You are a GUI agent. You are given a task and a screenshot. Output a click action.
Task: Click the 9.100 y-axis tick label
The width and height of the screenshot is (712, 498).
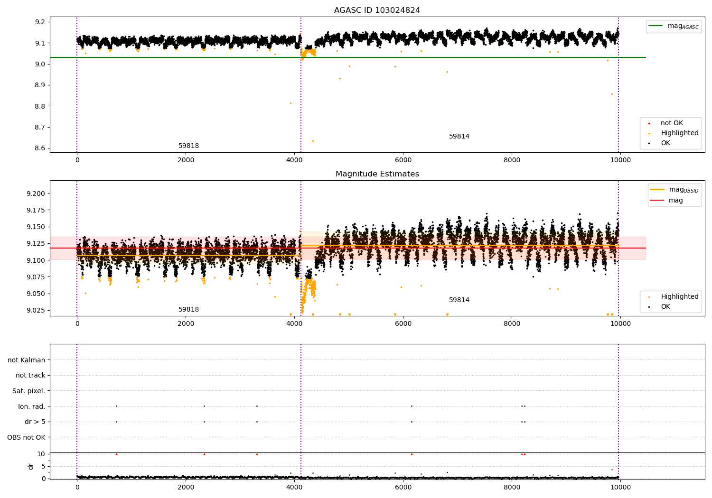pyautogui.click(x=36, y=260)
